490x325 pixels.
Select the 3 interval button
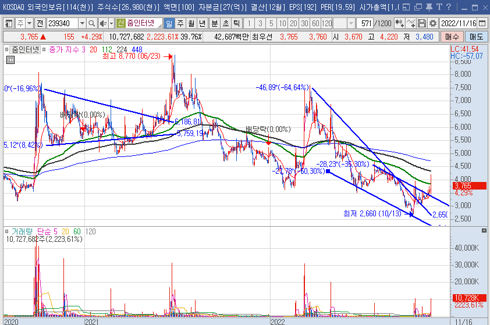click(260, 23)
